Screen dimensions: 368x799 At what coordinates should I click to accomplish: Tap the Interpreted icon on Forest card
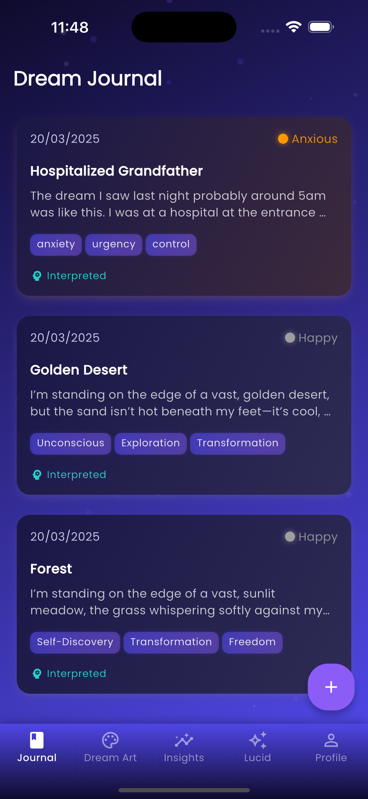37,673
